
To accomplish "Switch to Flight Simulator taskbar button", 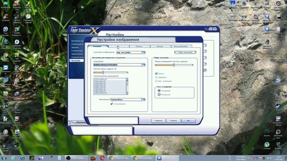I will [x=167, y=158].
